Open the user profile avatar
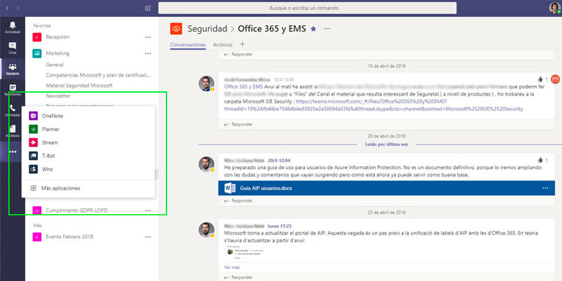This screenshot has width=562, height=281. (554, 8)
